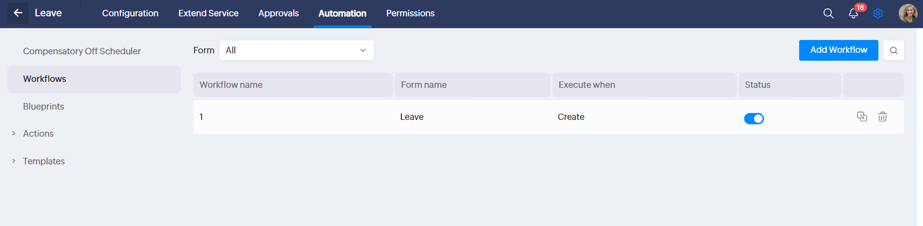923x226 pixels.
Task: Click the back arrow icon
Action: coord(18,13)
